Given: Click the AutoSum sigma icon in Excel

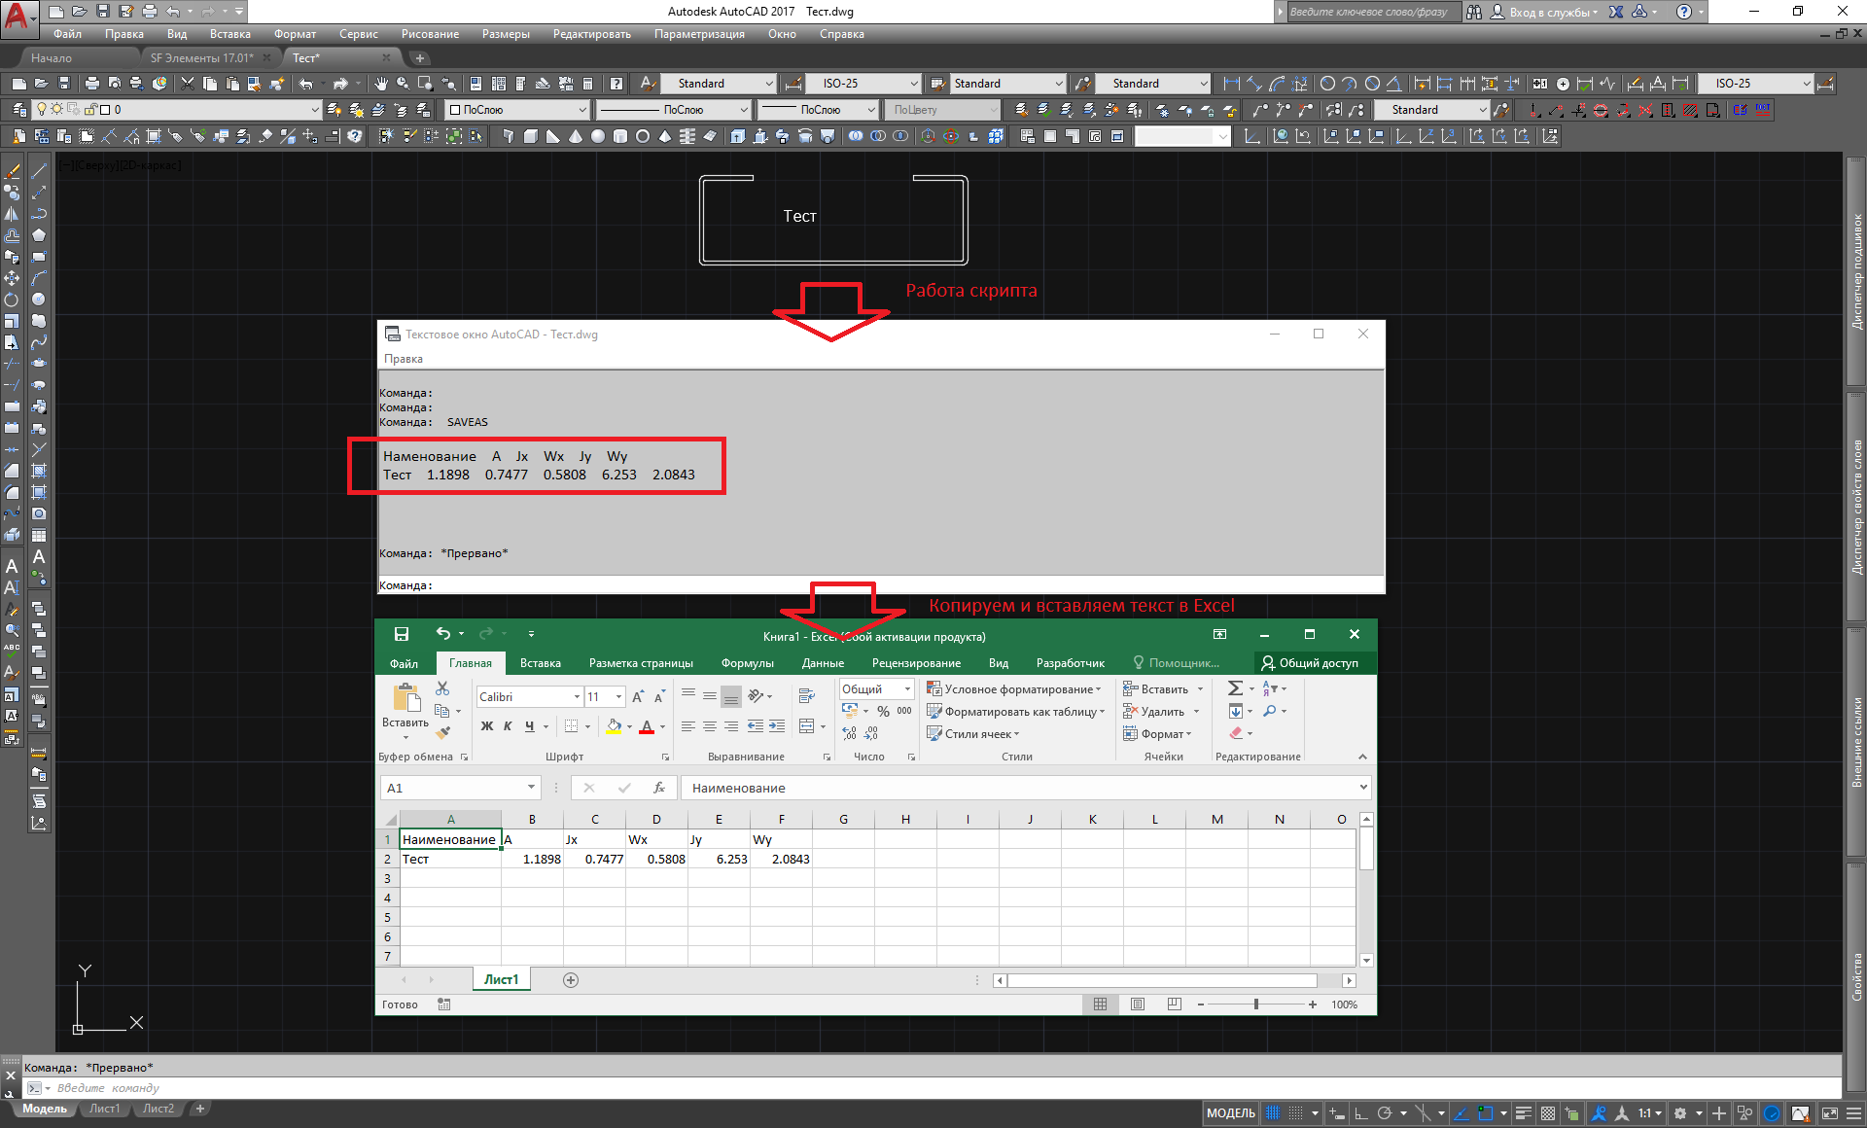Looking at the screenshot, I should click(1235, 688).
